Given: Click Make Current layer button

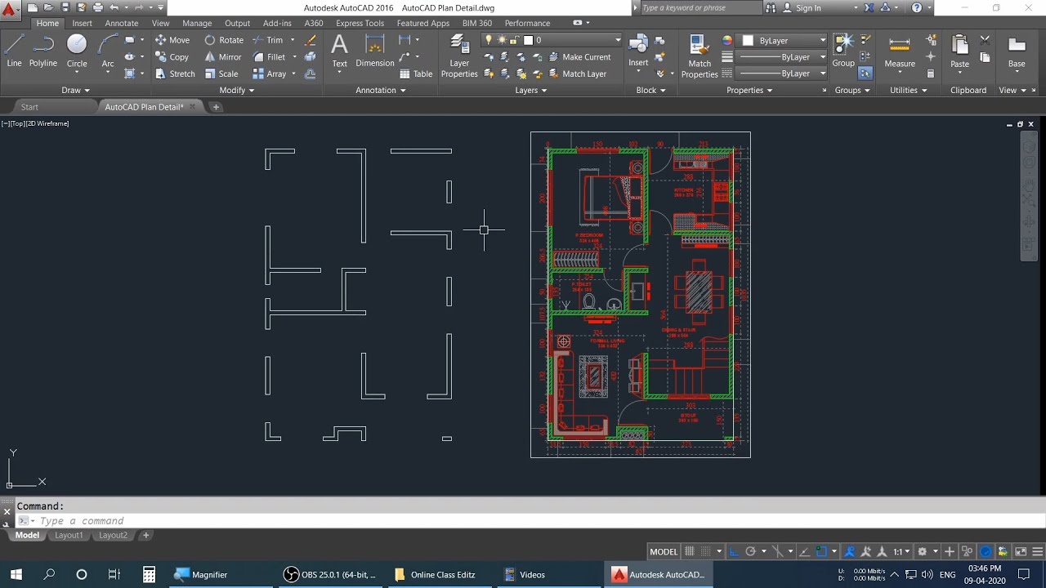Looking at the screenshot, I should [x=579, y=57].
